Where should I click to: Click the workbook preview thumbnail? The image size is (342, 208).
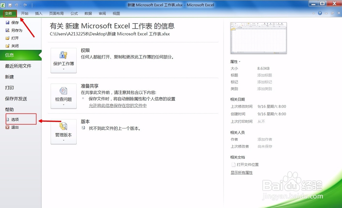tap(259, 38)
